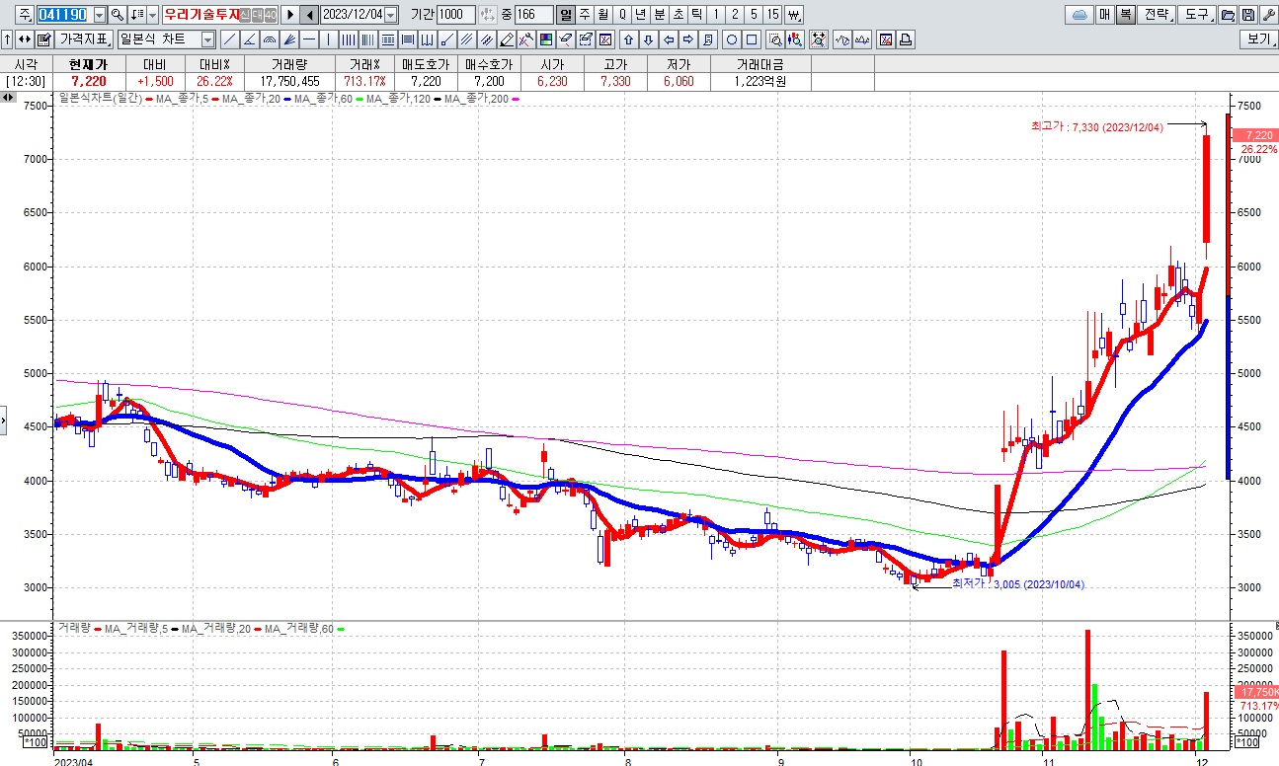The width and height of the screenshot is (1279, 766).
Task: Toggle the second (초) period button
Action: tap(678, 15)
